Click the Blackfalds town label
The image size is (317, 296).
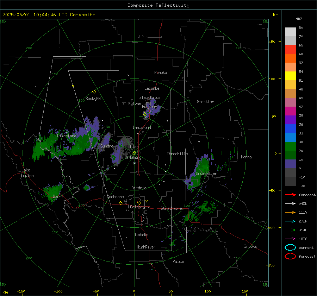(x=150, y=97)
